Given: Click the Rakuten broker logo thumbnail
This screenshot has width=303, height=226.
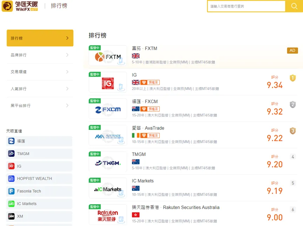Looking at the screenshot, I should 108,214.
